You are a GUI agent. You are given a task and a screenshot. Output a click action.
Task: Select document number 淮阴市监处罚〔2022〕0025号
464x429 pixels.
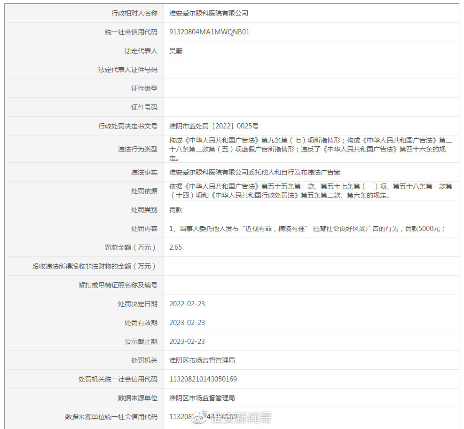(x=213, y=126)
